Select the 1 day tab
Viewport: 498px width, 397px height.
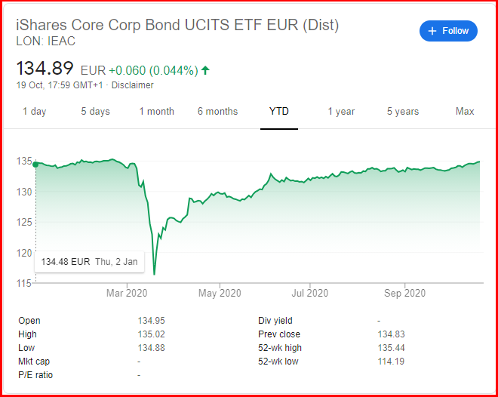[x=34, y=112]
